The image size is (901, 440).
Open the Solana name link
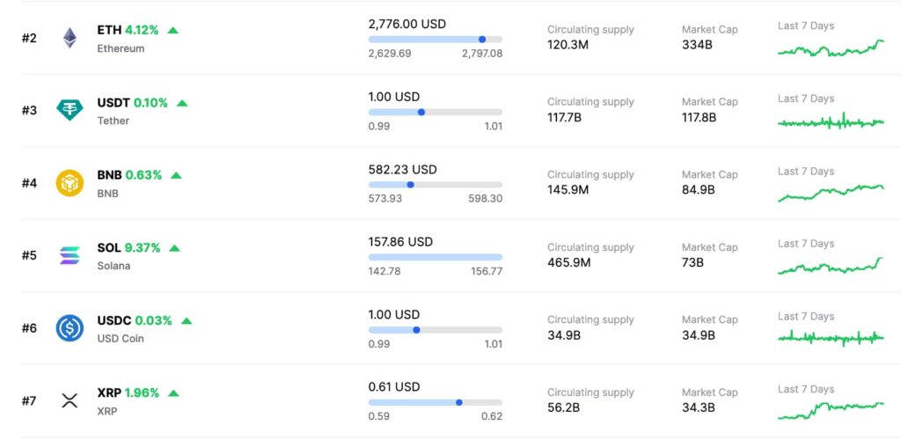coord(114,266)
